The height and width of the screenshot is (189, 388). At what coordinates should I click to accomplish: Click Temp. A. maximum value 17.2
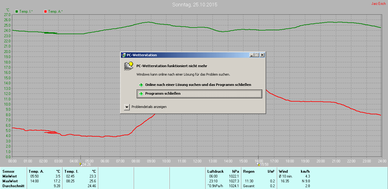tap(57, 181)
